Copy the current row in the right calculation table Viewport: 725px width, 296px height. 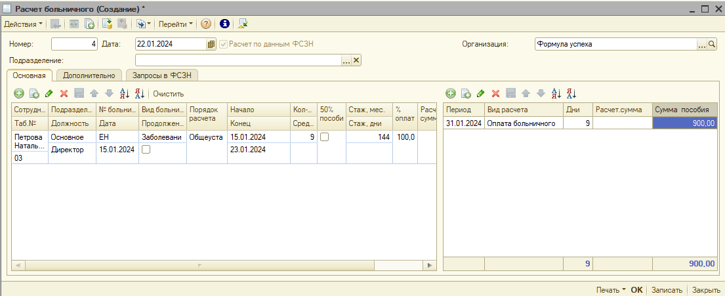point(466,94)
